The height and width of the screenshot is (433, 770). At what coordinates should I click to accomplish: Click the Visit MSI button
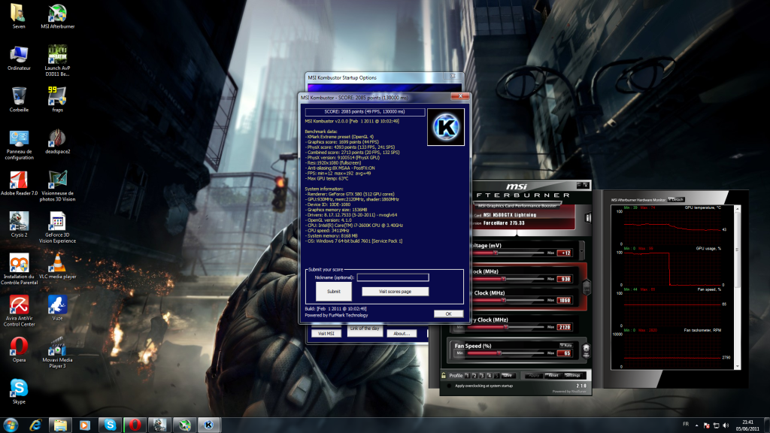(326, 333)
